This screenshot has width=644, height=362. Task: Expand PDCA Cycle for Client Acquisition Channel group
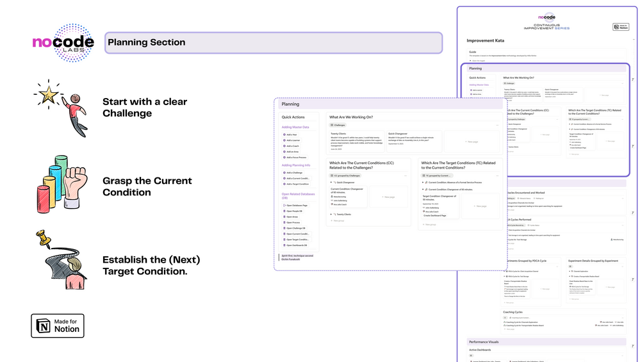tap(505, 271)
